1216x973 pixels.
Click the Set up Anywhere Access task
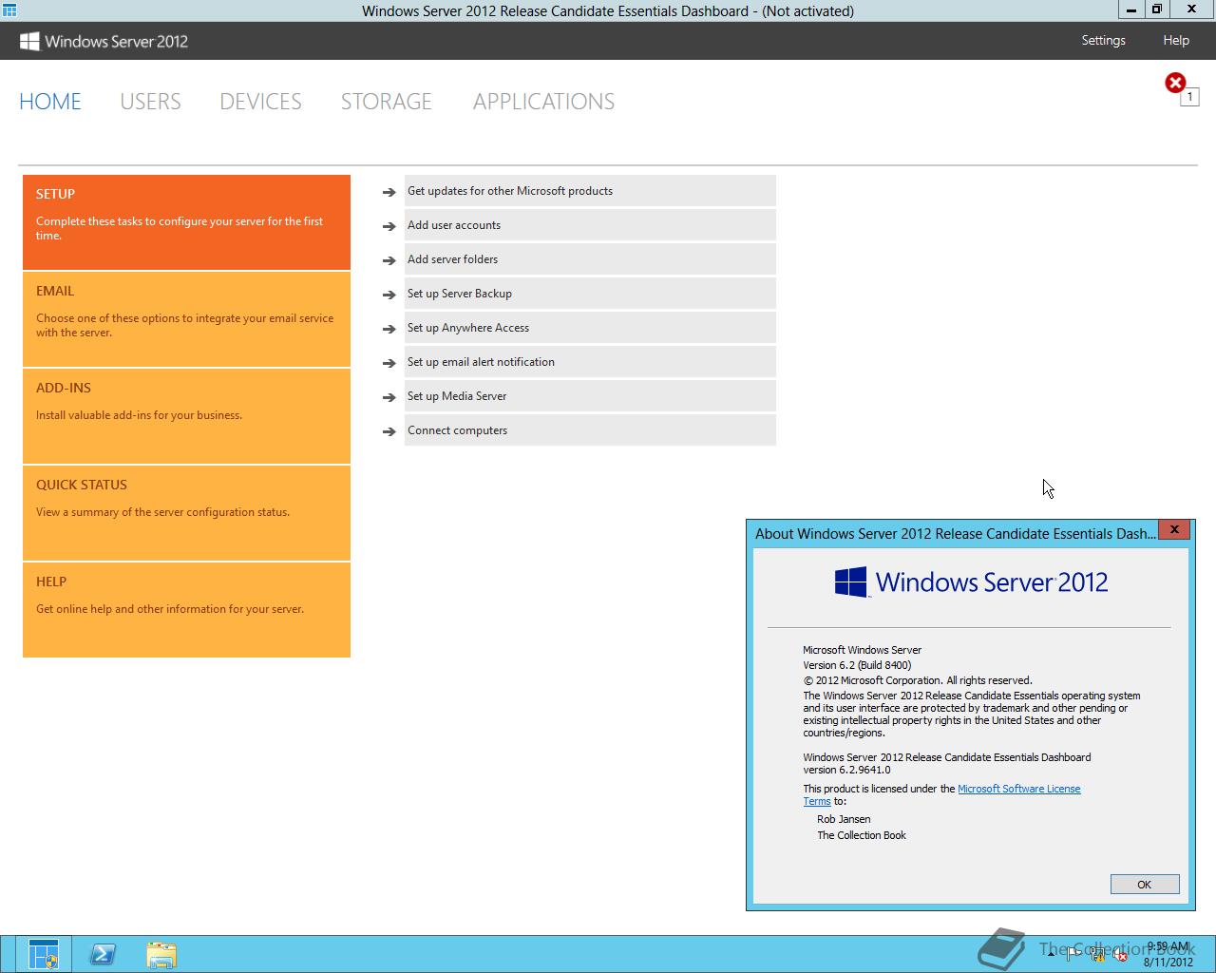(x=590, y=328)
